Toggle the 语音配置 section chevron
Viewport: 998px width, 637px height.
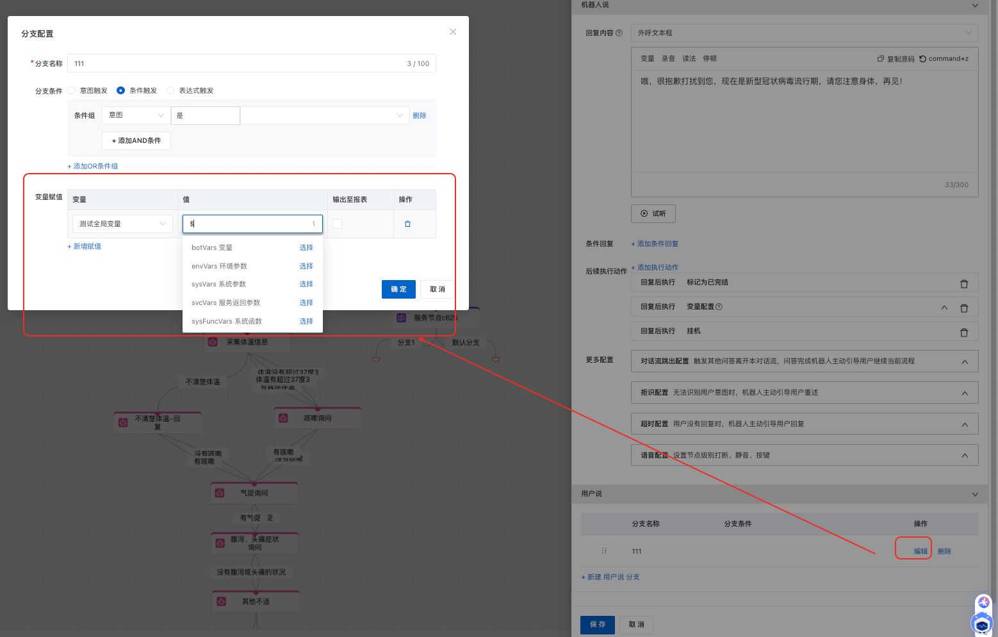pos(965,456)
